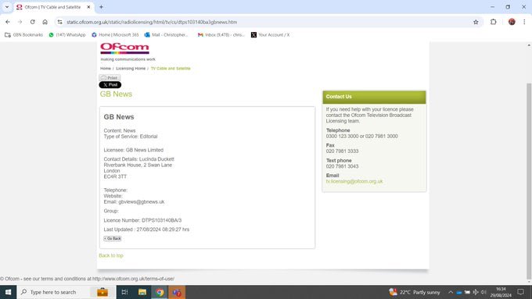Click the page vertical scrollbar
The height and width of the screenshot is (299, 532).
[529, 181]
